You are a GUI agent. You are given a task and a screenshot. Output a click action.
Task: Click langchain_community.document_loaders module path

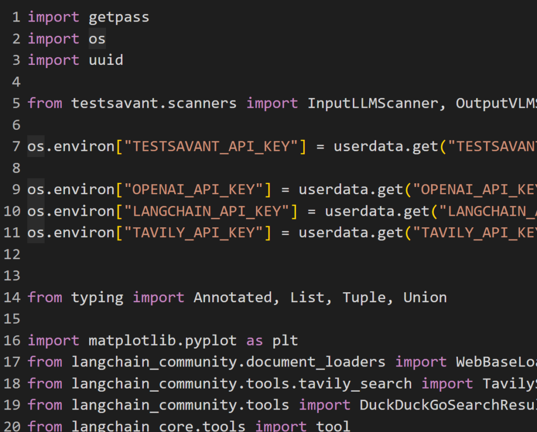[228, 362]
